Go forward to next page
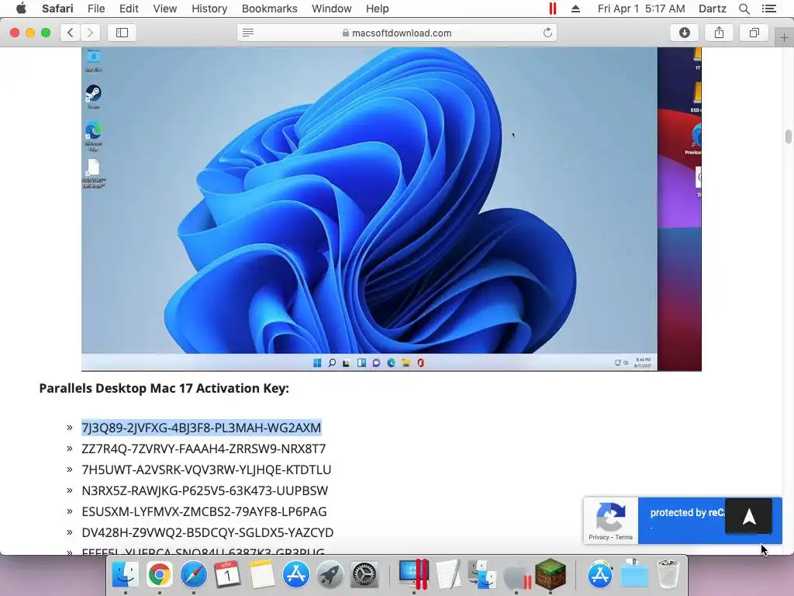This screenshot has height=596, width=794. [x=90, y=33]
